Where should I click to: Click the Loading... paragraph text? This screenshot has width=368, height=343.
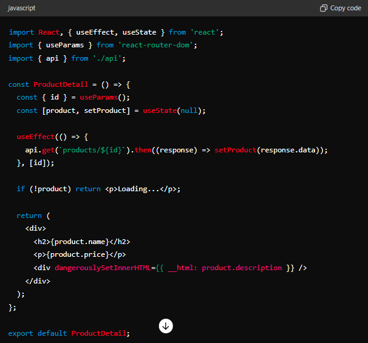(x=138, y=189)
